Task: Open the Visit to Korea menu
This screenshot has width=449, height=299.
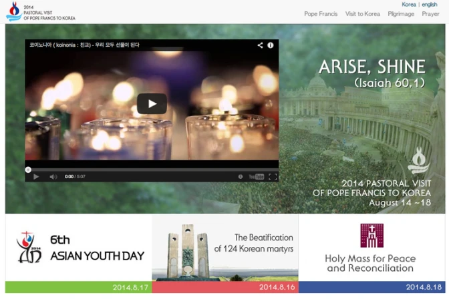Action: click(363, 14)
